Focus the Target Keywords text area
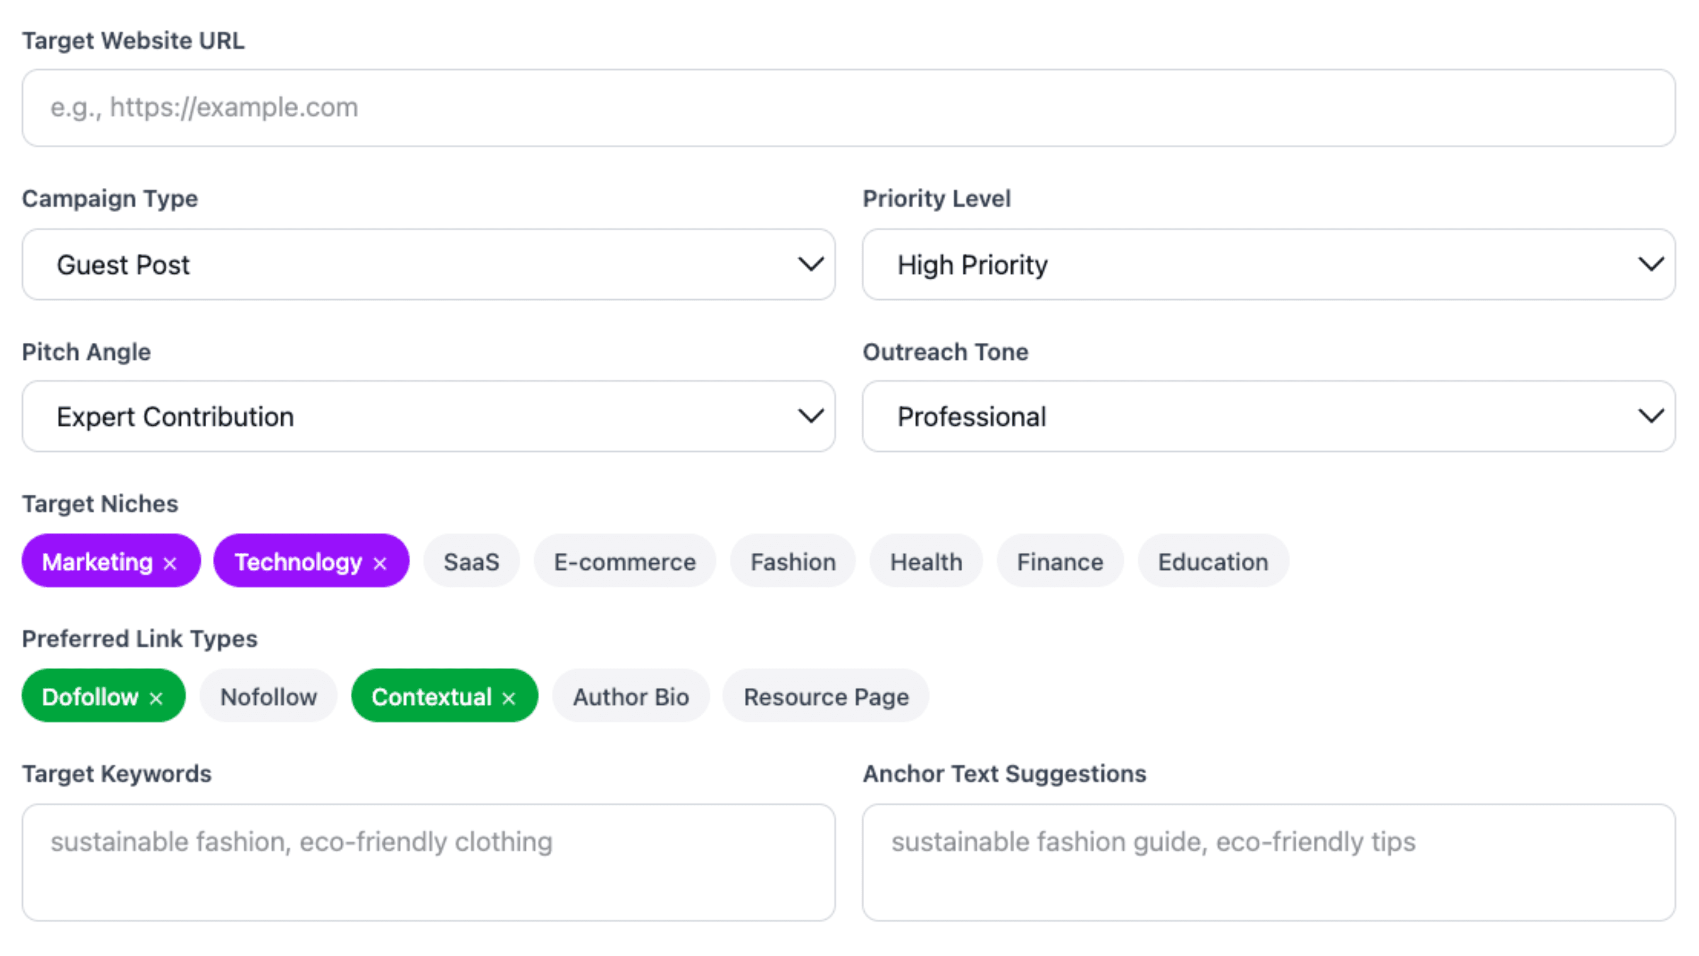 [x=428, y=862]
